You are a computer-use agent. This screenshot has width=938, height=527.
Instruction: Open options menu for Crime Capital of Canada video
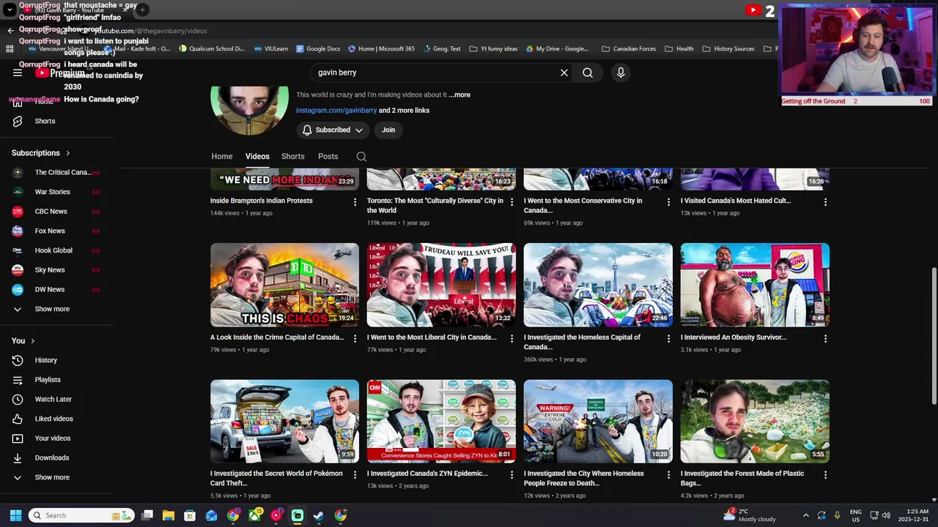pyautogui.click(x=355, y=339)
